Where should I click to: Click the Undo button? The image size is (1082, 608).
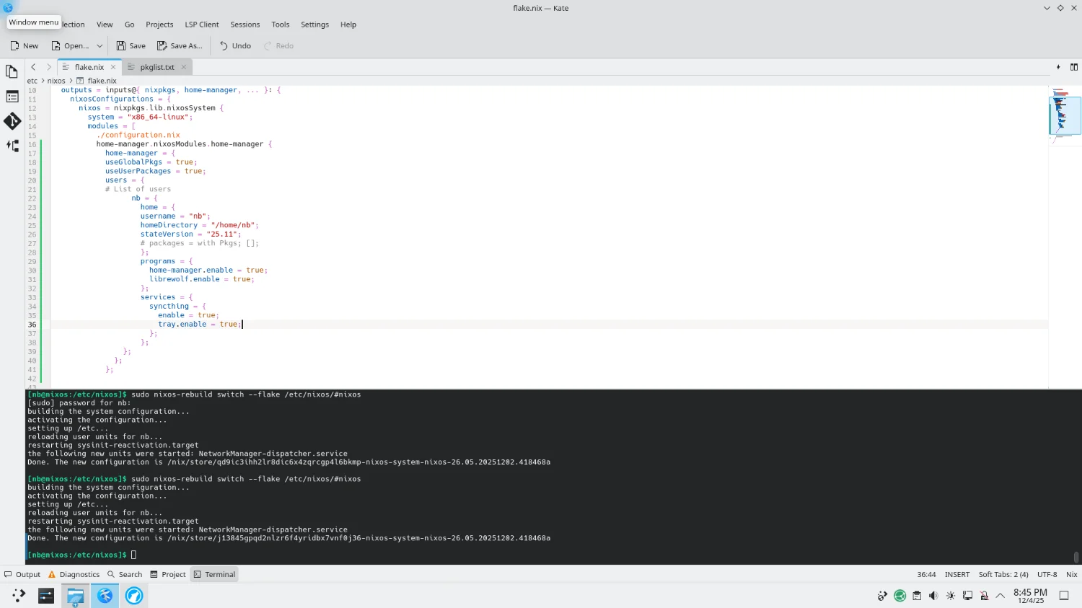(235, 46)
